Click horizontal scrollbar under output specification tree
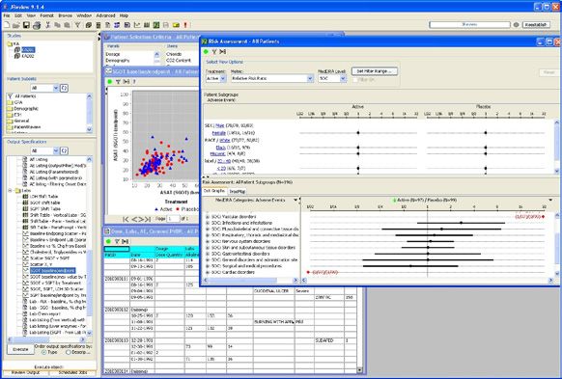 pyautogui.click(x=46, y=339)
